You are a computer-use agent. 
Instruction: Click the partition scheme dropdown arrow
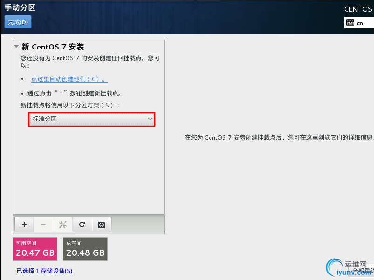pos(150,119)
